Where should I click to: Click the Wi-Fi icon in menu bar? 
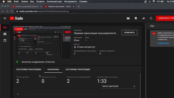coord(154,1)
